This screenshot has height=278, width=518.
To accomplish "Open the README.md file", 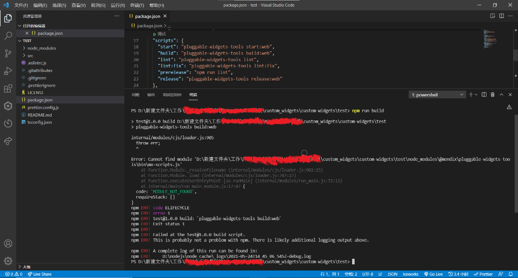I will pyautogui.click(x=40, y=115).
